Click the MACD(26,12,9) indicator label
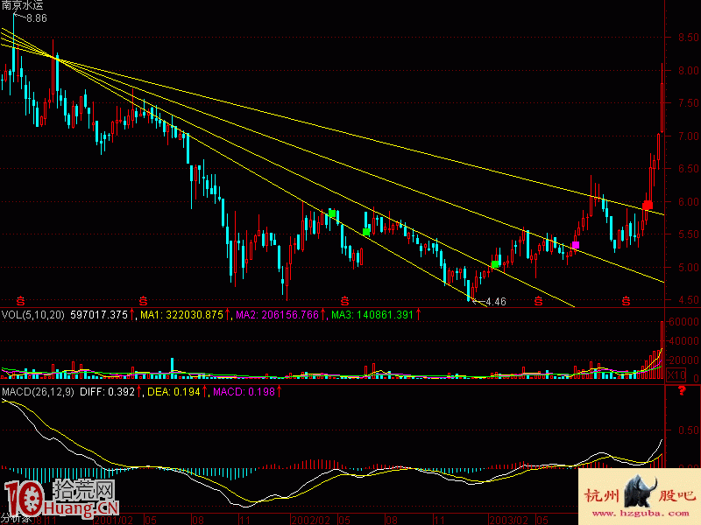Image resolution: width=701 pixels, height=525 pixels. point(38,392)
